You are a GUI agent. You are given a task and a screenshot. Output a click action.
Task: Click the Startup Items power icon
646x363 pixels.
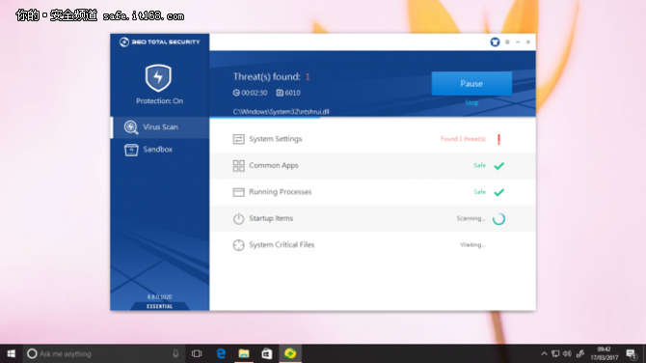pyautogui.click(x=238, y=218)
